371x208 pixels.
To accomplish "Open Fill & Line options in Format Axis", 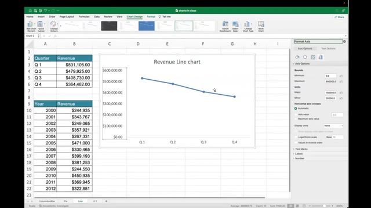I will pos(297,57).
